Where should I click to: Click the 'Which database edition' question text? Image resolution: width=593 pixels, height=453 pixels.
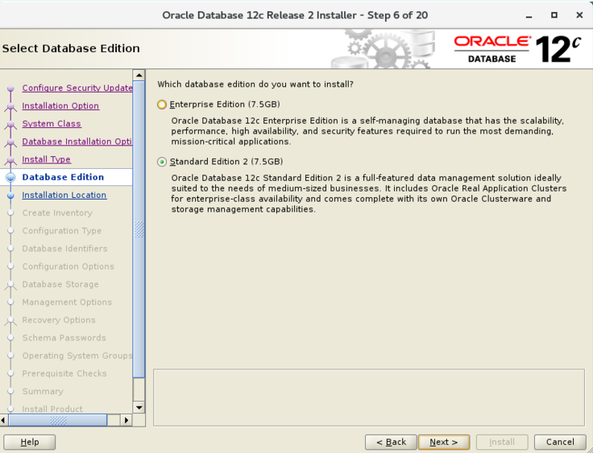click(x=255, y=84)
